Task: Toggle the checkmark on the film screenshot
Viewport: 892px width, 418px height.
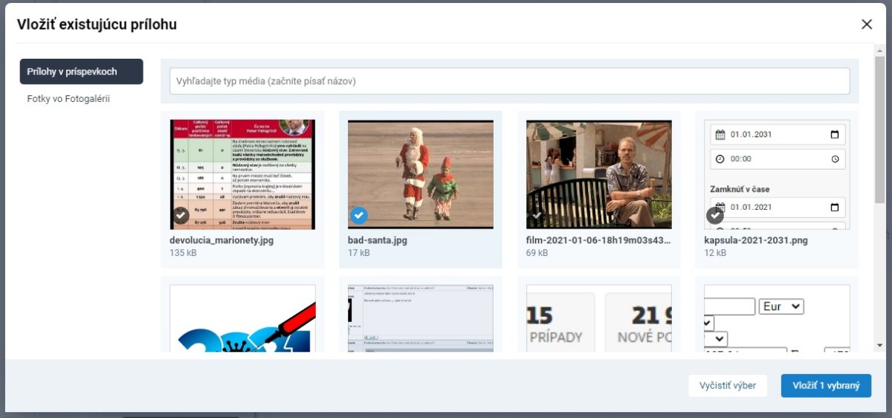Action: (537, 216)
